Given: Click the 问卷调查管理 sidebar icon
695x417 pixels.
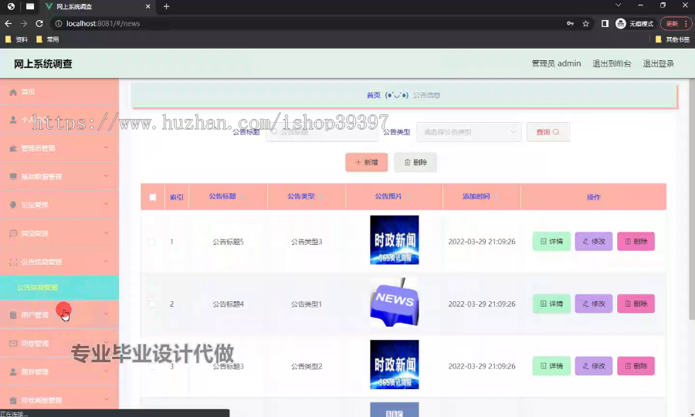Looking at the screenshot, I should coord(13,400).
